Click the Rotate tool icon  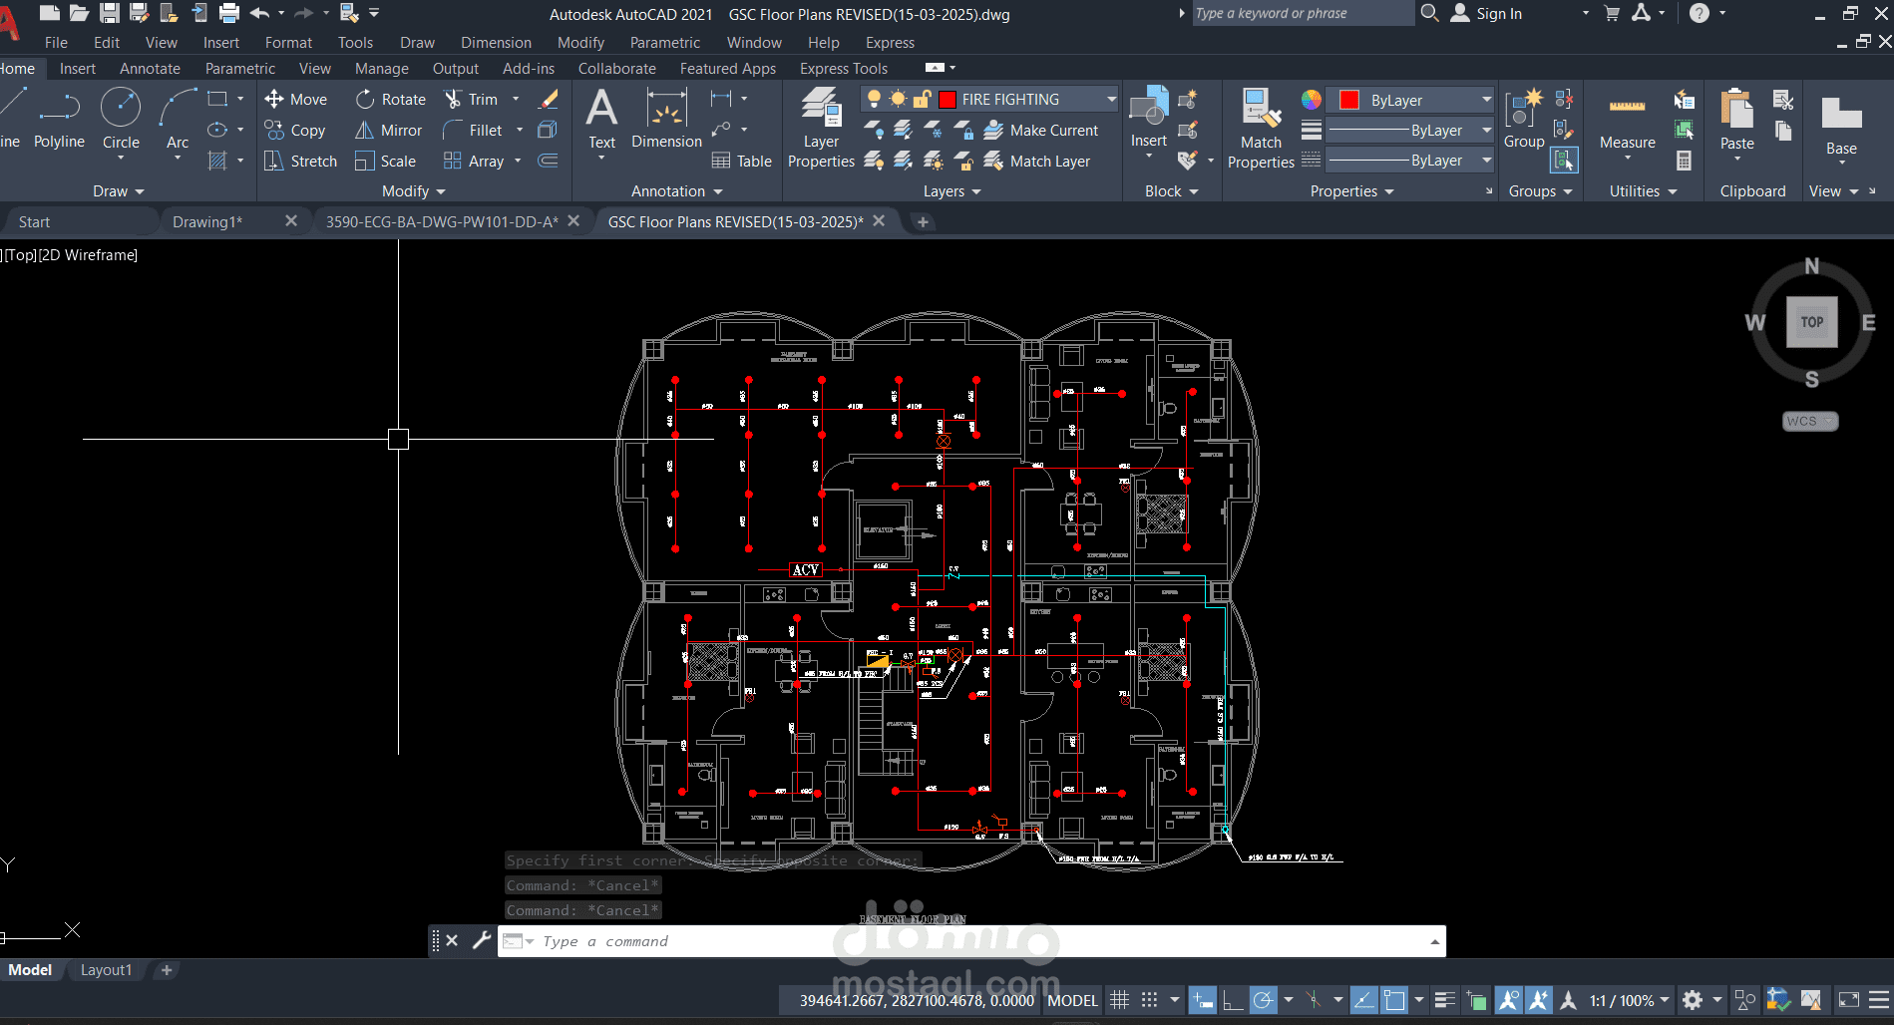point(366,99)
